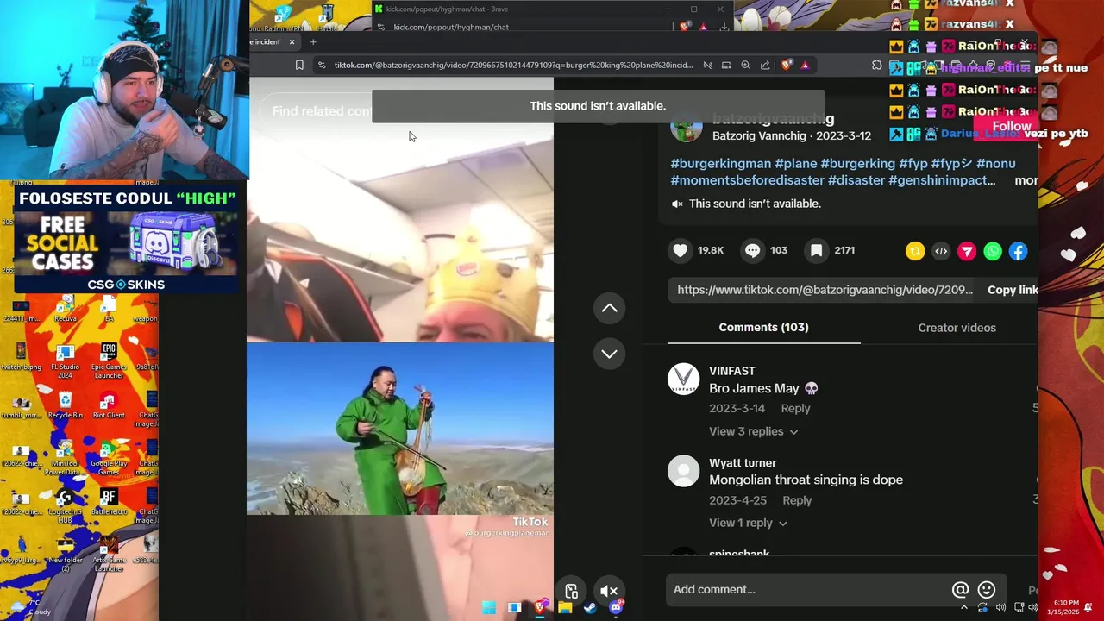Image resolution: width=1104 pixels, height=621 pixels.
Task: Select the Comments (103) tab
Action: (x=763, y=328)
